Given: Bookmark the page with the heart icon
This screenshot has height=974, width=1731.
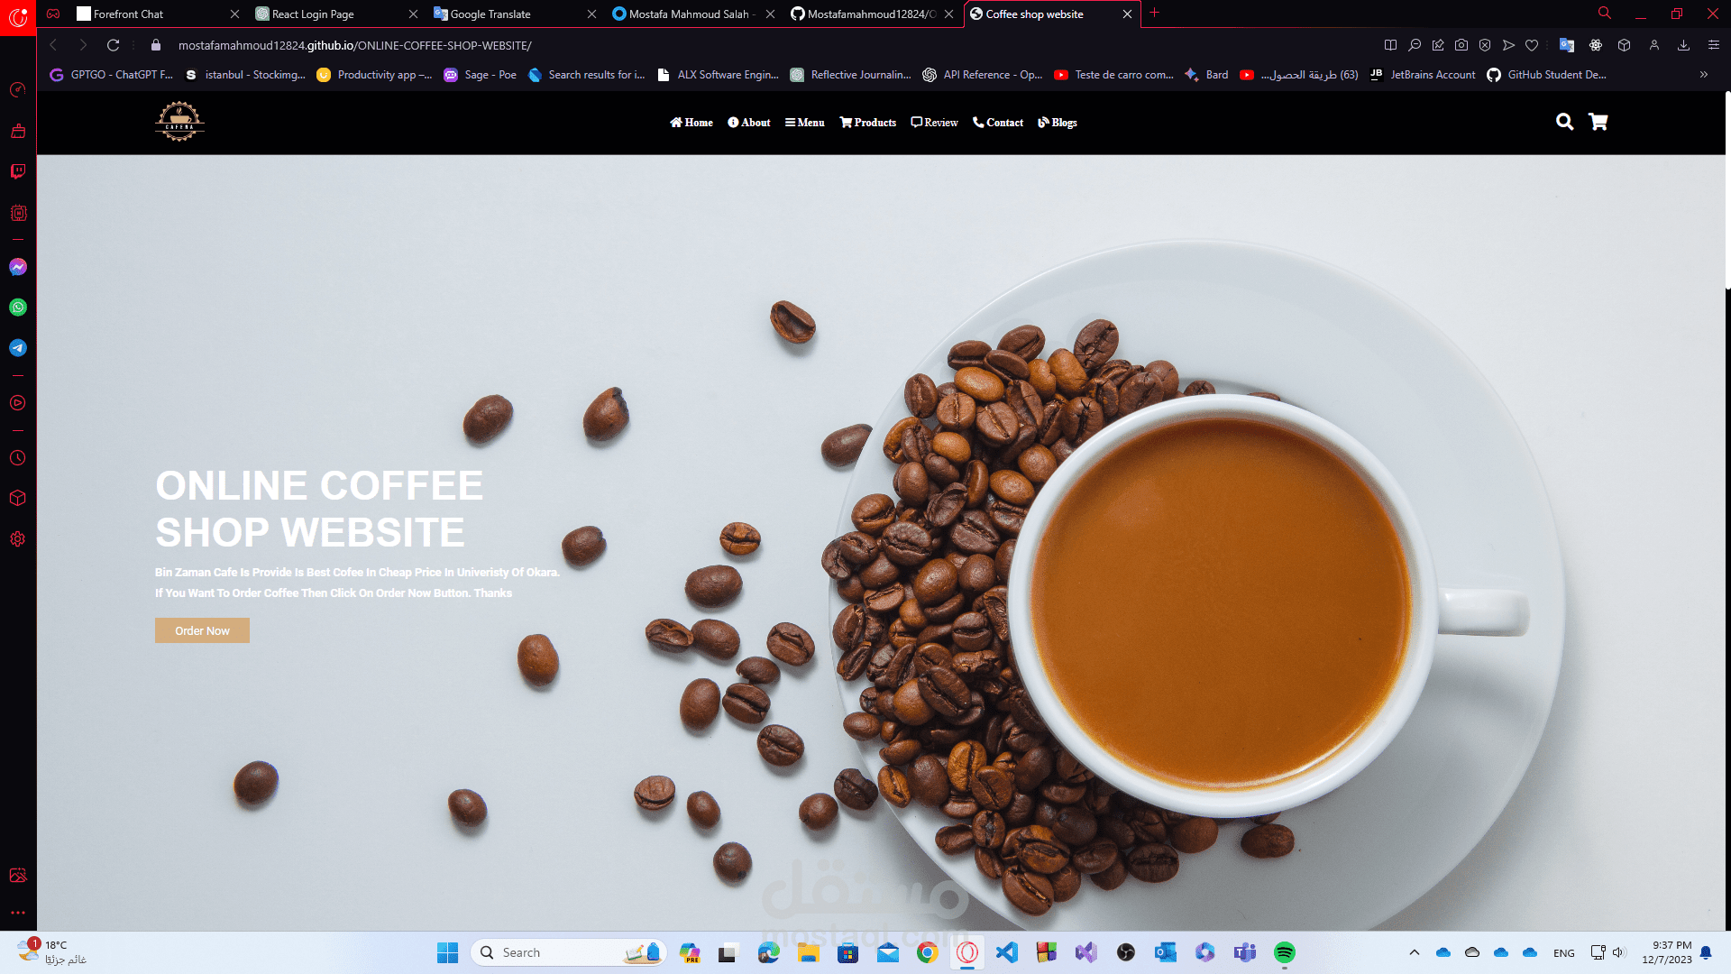Looking at the screenshot, I should coord(1532,44).
